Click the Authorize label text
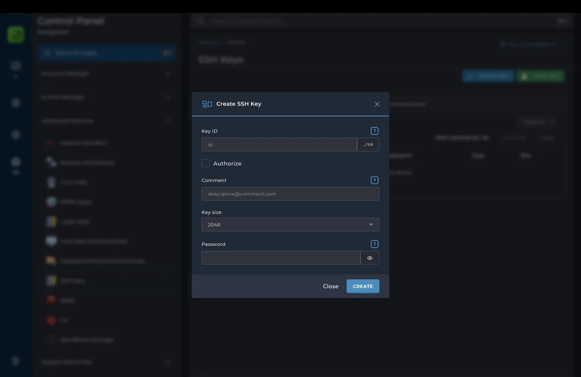This screenshot has width=581, height=377. [x=227, y=164]
